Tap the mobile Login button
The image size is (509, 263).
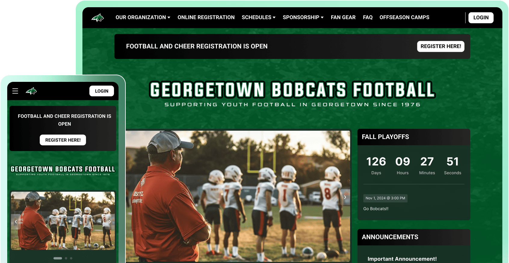pyautogui.click(x=102, y=91)
